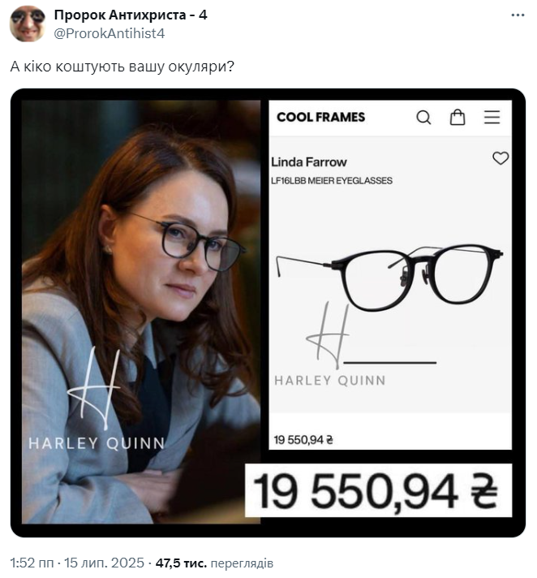Open the photo of the woman in glasses
This screenshot has height=578, width=537.
click(x=141, y=312)
